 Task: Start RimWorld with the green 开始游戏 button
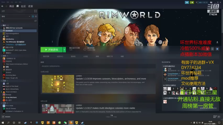52,50
